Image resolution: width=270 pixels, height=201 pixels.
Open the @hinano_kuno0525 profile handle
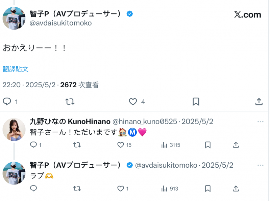click(x=144, y=122)
